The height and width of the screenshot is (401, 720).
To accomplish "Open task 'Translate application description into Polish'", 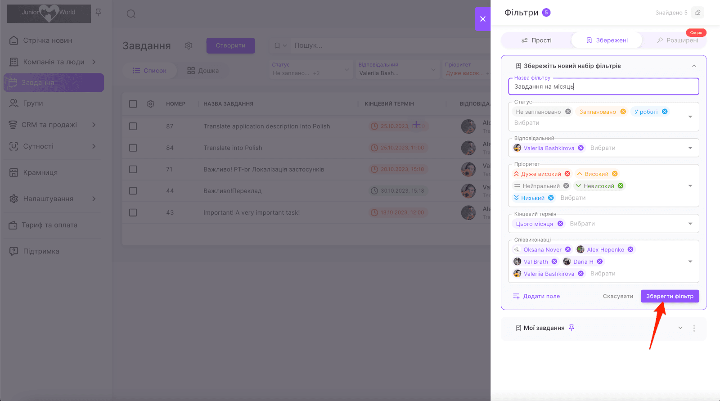I will click(267, 126).
